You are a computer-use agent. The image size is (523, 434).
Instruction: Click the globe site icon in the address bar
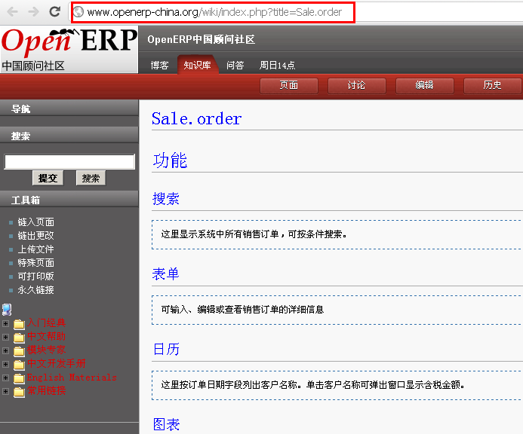(x=78, y=12)
